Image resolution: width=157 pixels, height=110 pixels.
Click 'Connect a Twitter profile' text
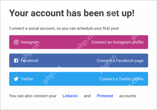tap(121, 79)
